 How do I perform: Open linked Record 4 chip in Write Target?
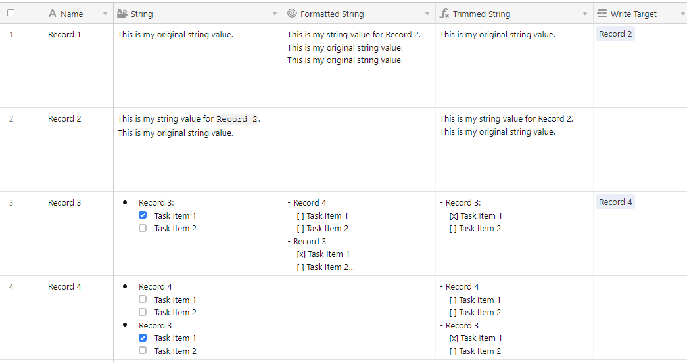click(x=615, y=202)
